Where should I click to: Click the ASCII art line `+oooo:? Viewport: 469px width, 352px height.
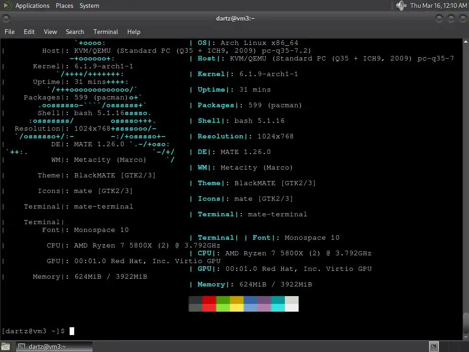tap(90, 43)
